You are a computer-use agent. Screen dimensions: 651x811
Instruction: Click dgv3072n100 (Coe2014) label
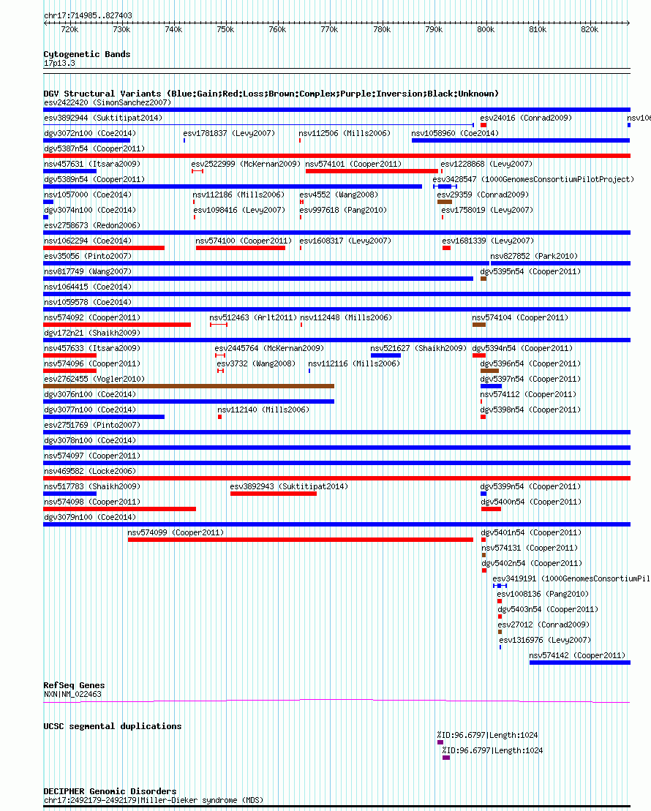click(90, 133)
